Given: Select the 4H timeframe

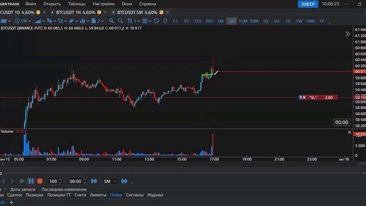Looking at the screenshot, I should click(x=276, y=21).
